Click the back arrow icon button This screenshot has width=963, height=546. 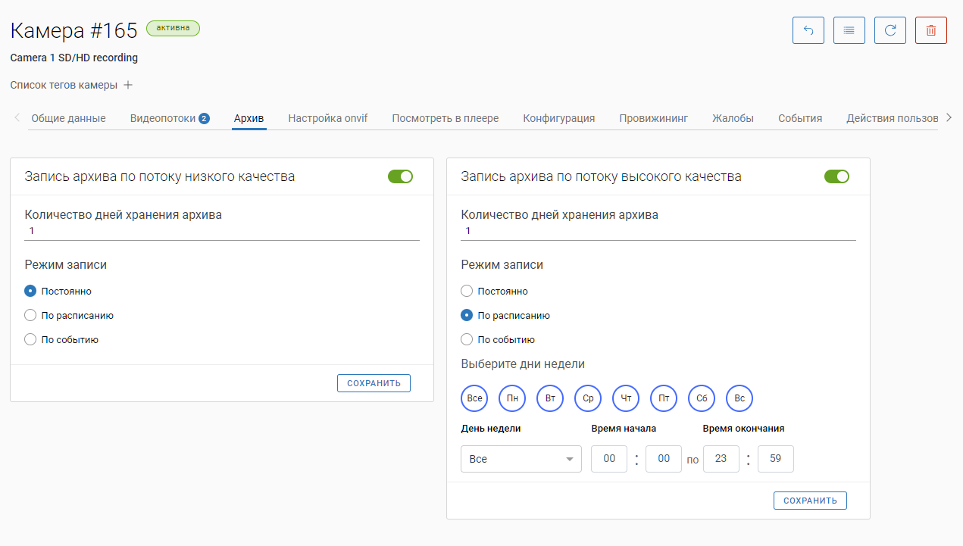(x=808, y=30)
